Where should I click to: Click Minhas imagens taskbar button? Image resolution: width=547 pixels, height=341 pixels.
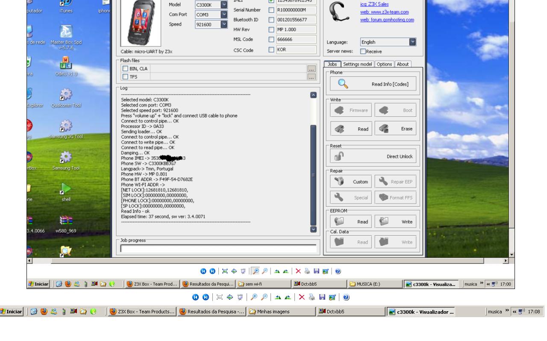click(281, 312)
